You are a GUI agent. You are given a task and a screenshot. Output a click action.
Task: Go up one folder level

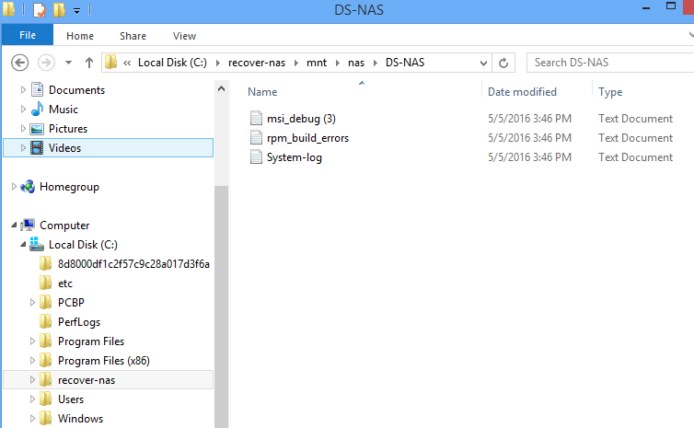pos(89,63)
